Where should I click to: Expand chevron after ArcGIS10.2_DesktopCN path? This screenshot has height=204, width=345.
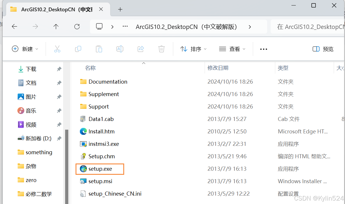click(250, 27)
